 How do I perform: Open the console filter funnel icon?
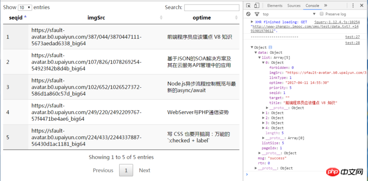click(x=257, y=14)
